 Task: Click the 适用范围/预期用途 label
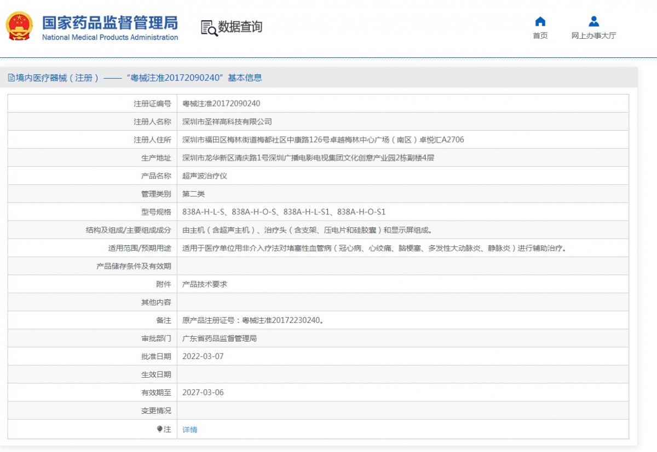[x=140, y=248]
